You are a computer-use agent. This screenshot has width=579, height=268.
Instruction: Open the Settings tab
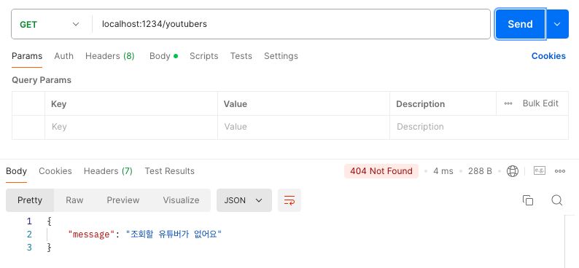click(x=281, y=56)
